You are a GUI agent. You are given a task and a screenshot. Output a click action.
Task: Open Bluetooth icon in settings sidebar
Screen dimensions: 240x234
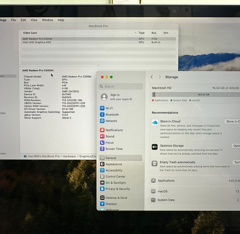[102, 115]
